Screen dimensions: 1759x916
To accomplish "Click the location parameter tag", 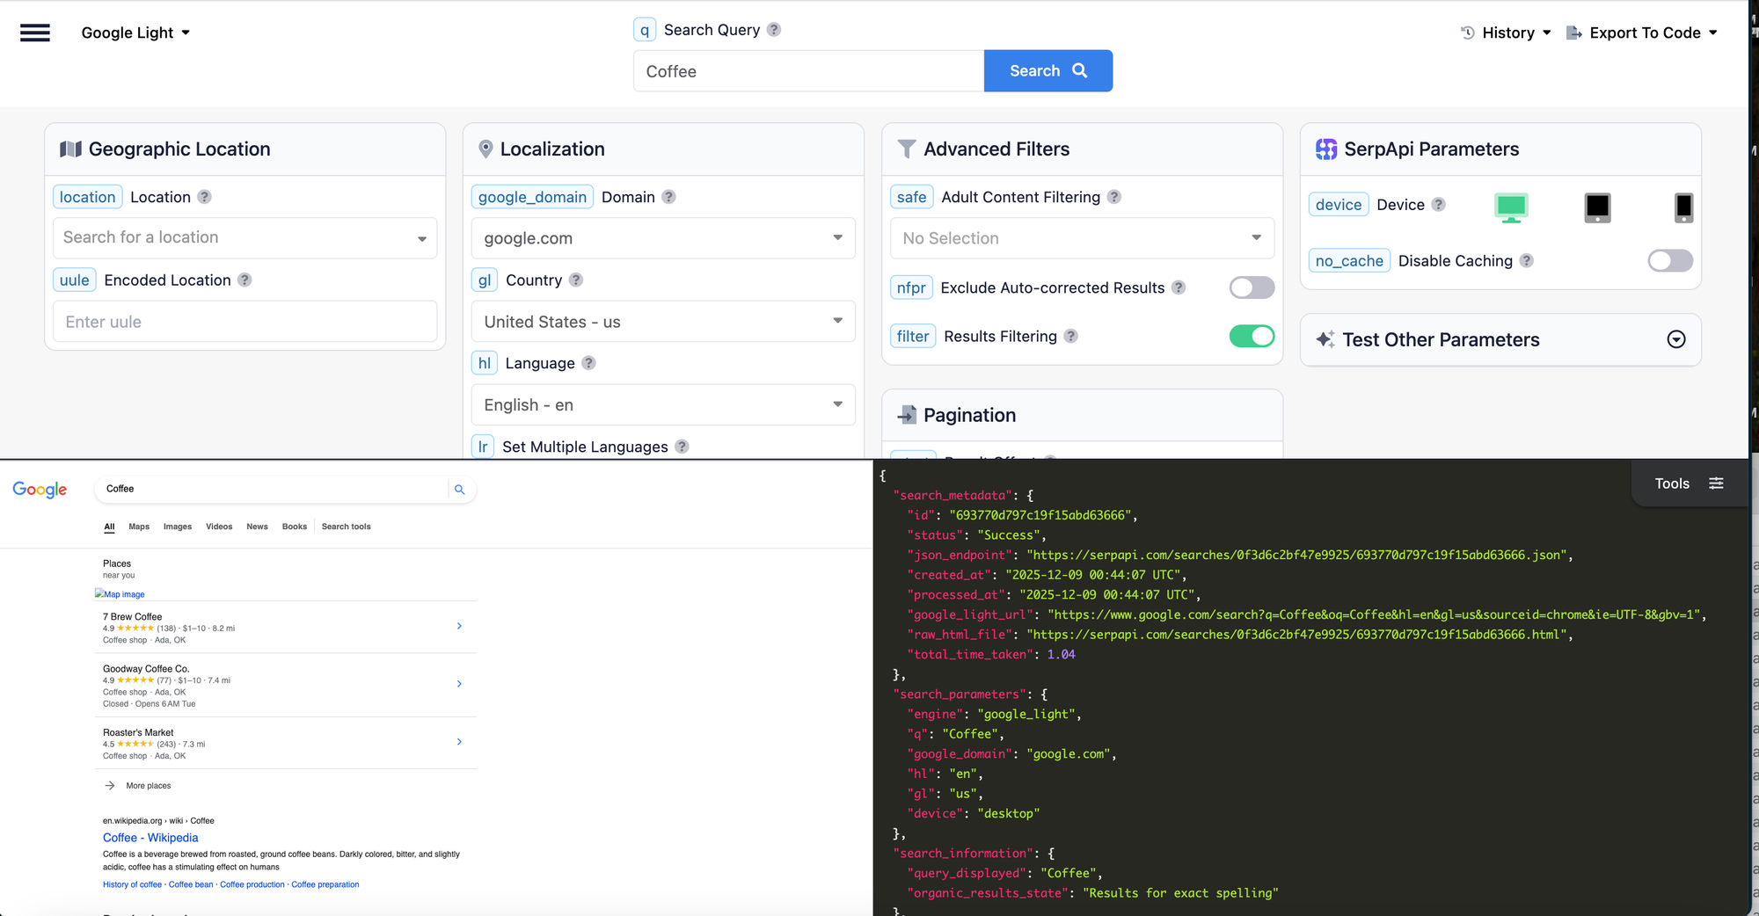I will (x=88, y=197).
